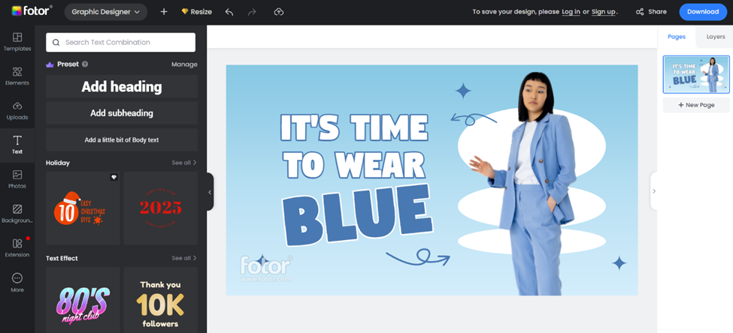This screenshot has height=333, width=733.
Task: Open the Graphic Designer dropdown
Action: pos(106,12)
